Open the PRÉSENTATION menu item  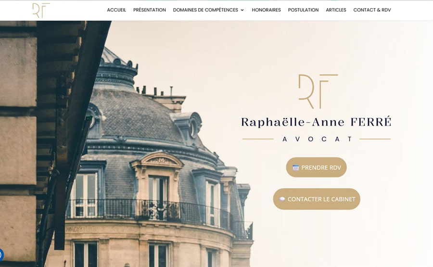click(150, 10)
